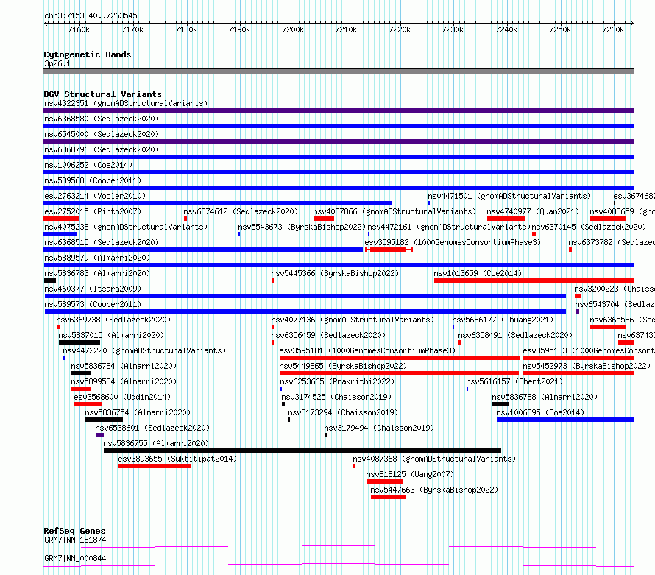Click the nsv5449865 ByrskaBishop2022 red bar
Image resolution: width=655 pixels, height=575 pixels.
coord(399,373)
